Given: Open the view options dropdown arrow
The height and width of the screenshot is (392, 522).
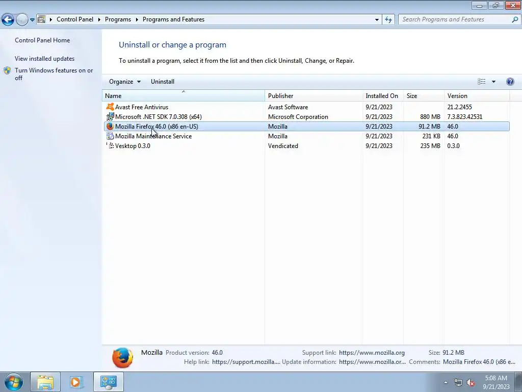Looking at the screenshot, I should click(x=493, y=82).
